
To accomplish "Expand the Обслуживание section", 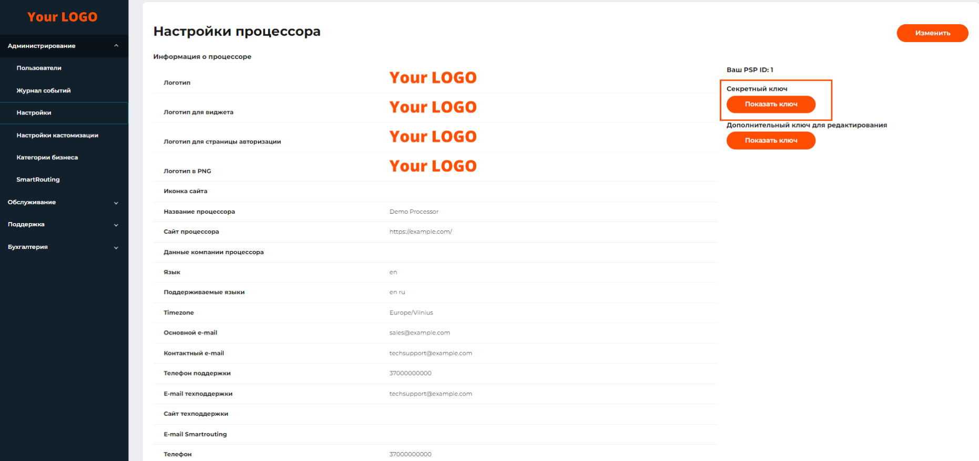I will (116, 203).
